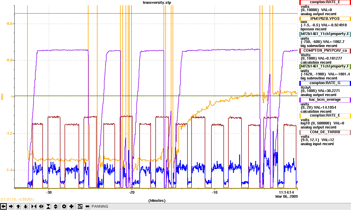The width and height of the screenshot is (351, 210).
Task: Select the COMPTON_PW1PCAV_ca legend entry
Action: pyautogui.click(x=325, y=51)
